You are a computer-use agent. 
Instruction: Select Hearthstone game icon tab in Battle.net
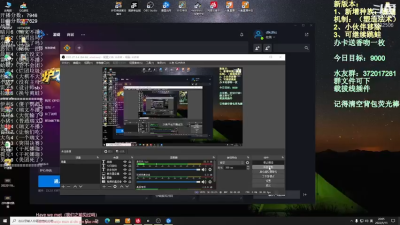67,47
